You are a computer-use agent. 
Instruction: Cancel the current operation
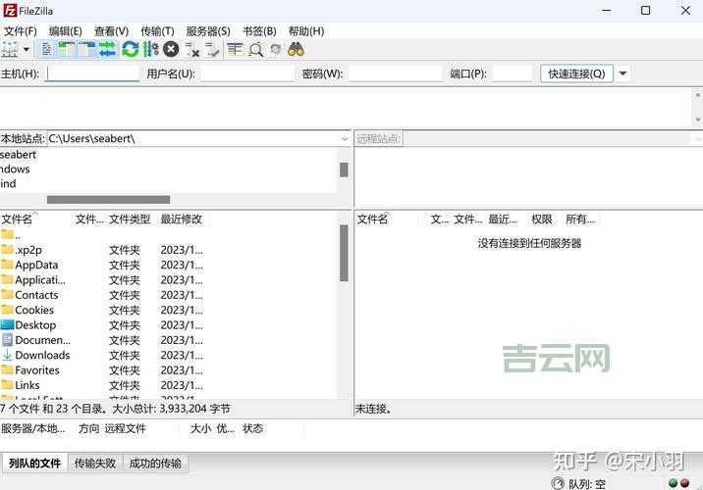[x=171, y=49]
